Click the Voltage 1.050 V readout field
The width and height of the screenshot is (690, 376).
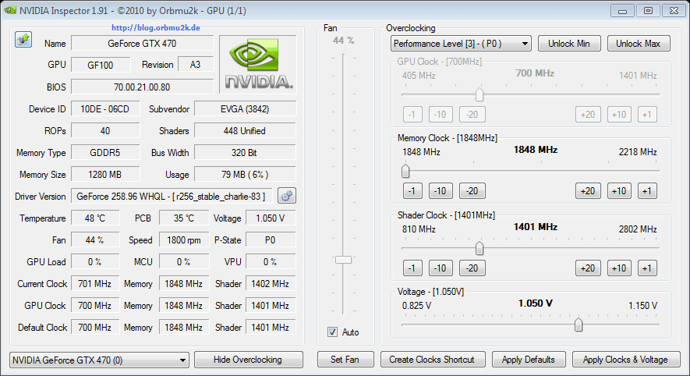[271, 218]
